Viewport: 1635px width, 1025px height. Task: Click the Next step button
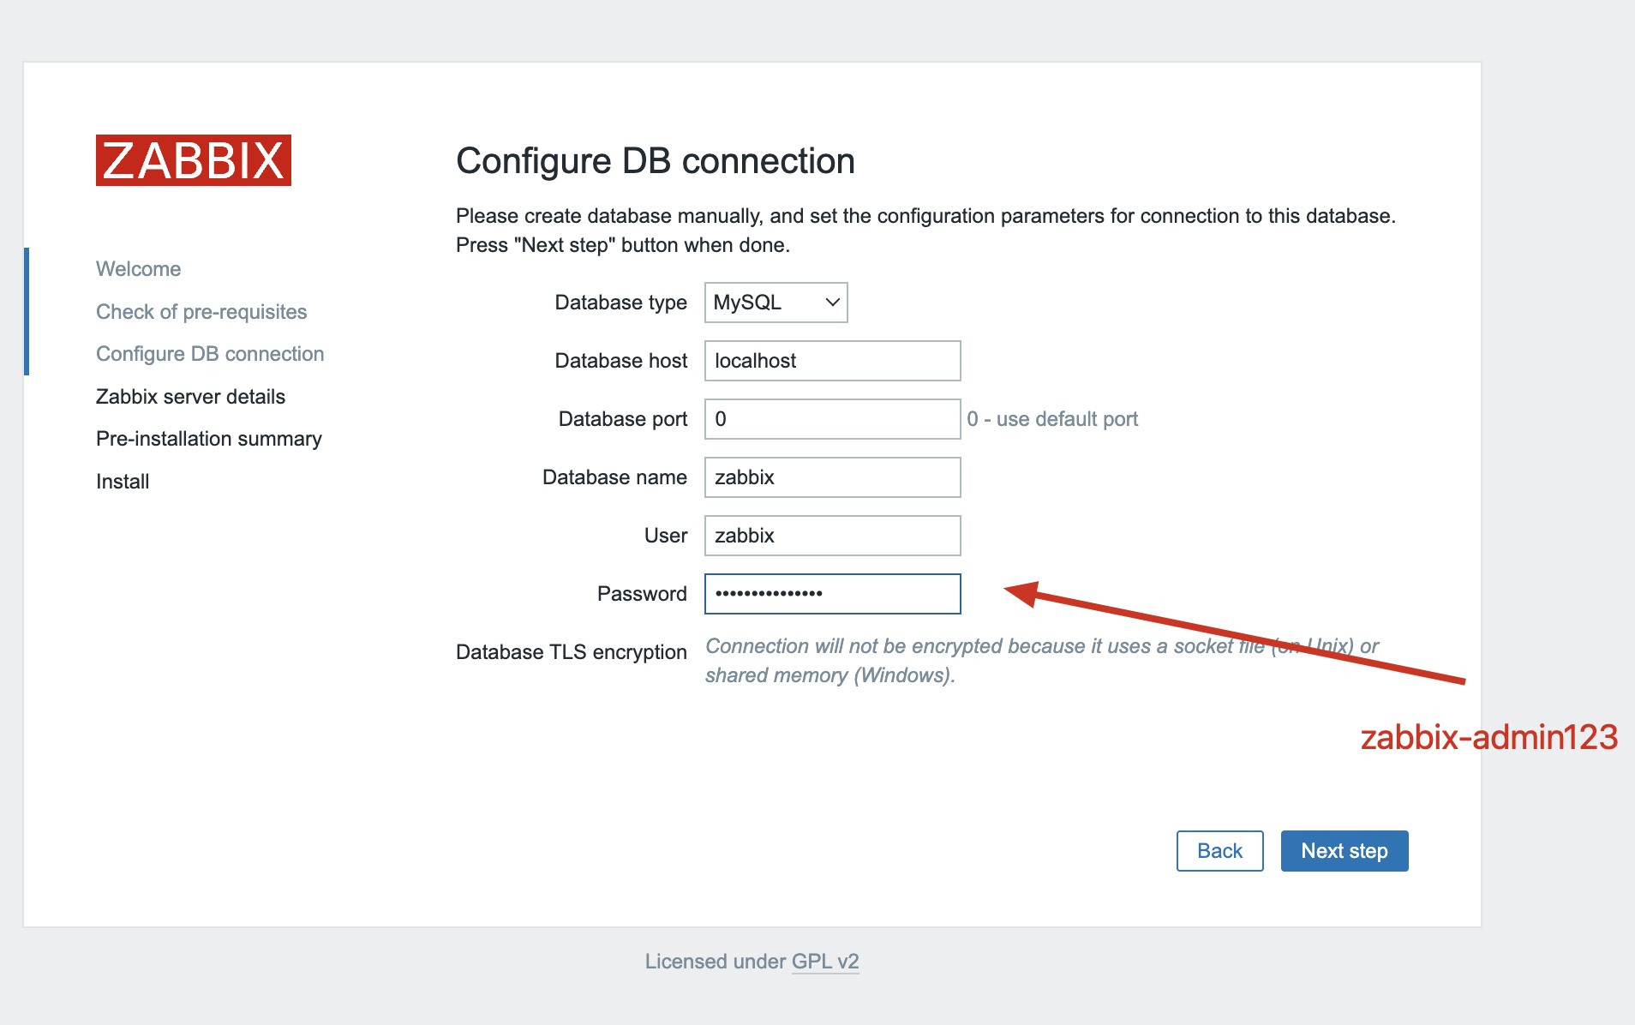point(1345,851)
